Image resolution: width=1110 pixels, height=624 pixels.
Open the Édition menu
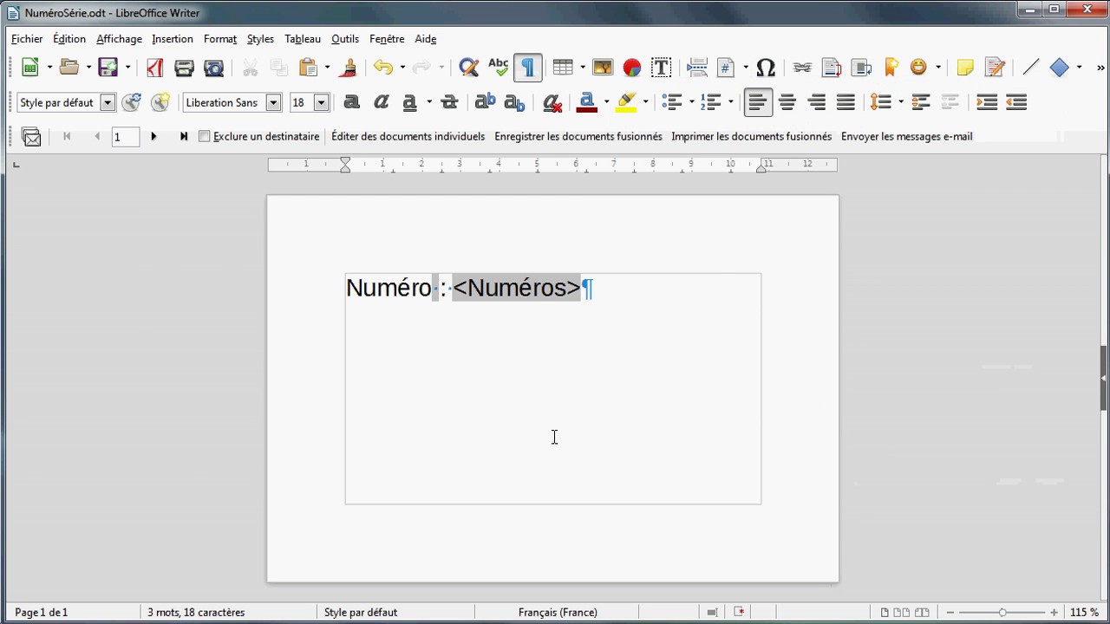(x=69, y=39)
